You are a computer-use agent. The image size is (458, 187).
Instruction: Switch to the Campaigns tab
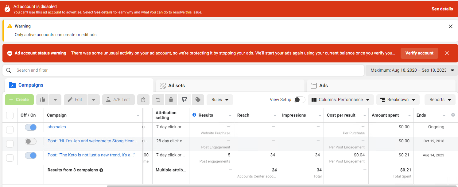tap(79, 85)
